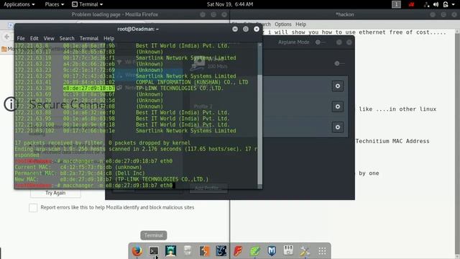Image resolution: width=460 pixels, height=259 pixels.
Task: Open settings gear for the second network profile
Action: point(338,106)
